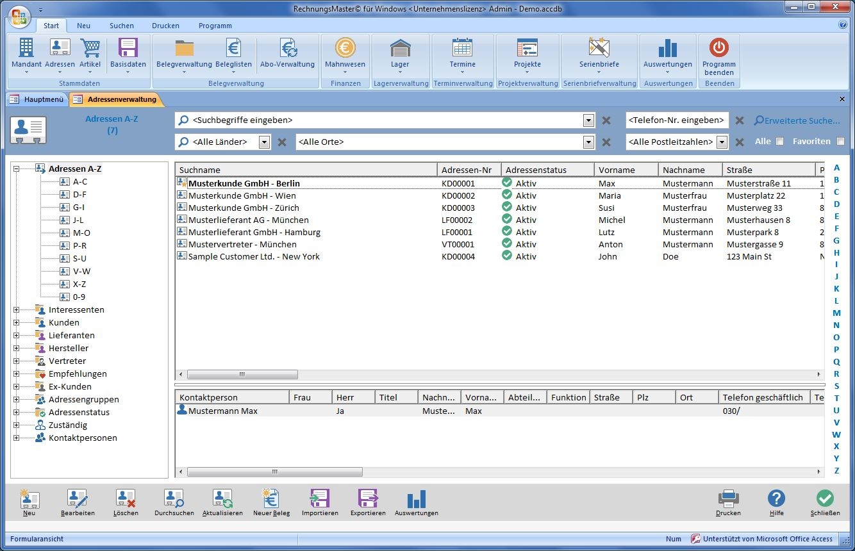Click the Drucken printer icon
Image resolution: width=855 pixels, height=551 pixels.
coord(728,500)
